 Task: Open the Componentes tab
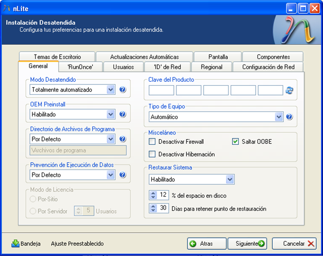[273, 56]
